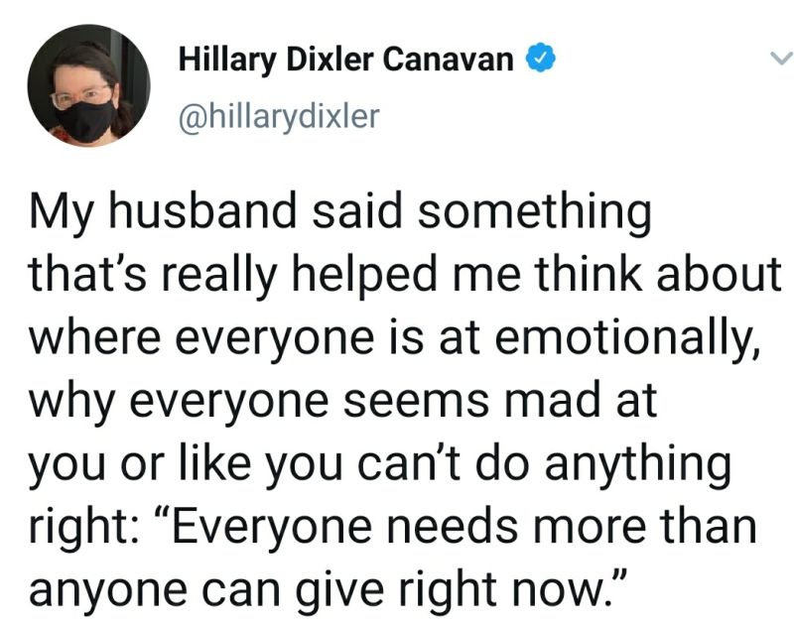This screenshot has height=624, width=794.
Task: Select the word "emotionally" in the tweet
Action: (627, 338)
